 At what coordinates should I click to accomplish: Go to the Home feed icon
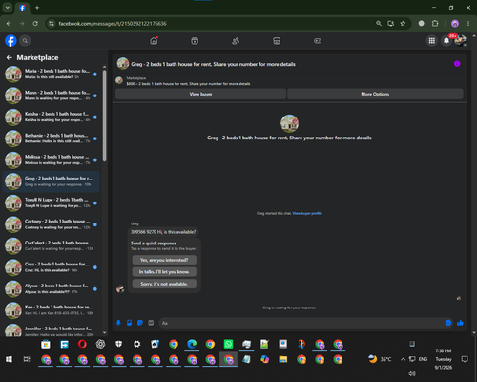[154, 41]
